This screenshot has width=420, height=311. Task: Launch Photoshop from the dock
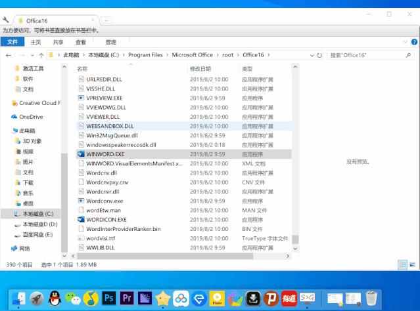point(108,298)
